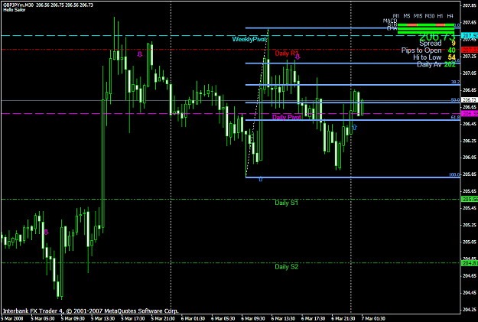Click the 205.25 price scale label

(470, 225)
